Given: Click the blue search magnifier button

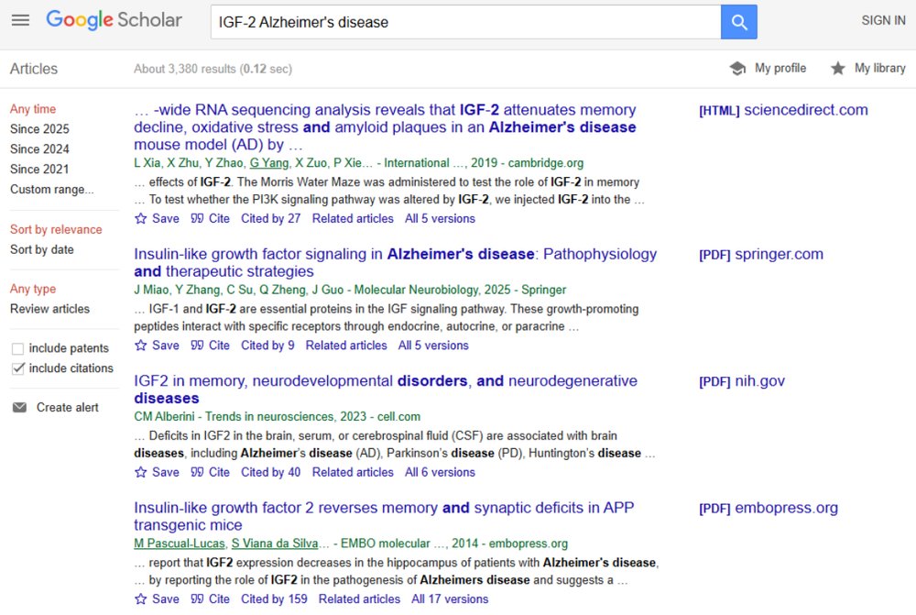Looking at the screenshot, I should point(738,22).
